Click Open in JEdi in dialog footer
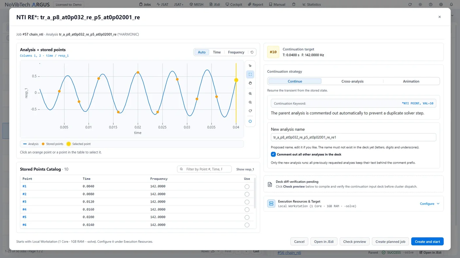 point(324,242)
